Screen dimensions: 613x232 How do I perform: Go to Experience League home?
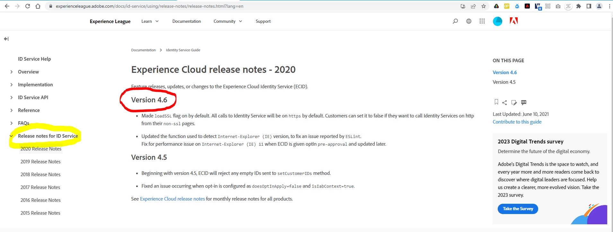110,21
